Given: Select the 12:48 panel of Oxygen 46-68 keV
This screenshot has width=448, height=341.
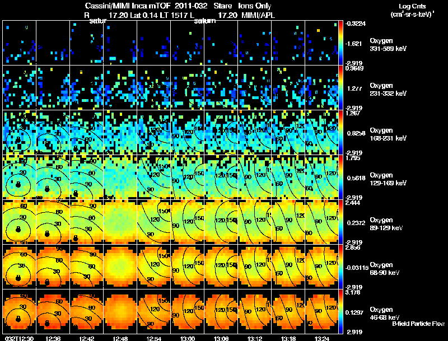Looking at the screenshot, I should coord(120,311).
